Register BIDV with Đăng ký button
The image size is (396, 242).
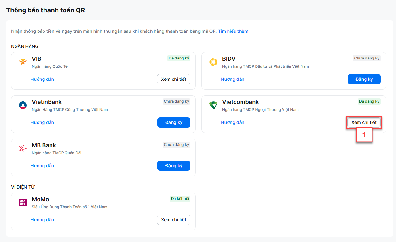point(364,79)
